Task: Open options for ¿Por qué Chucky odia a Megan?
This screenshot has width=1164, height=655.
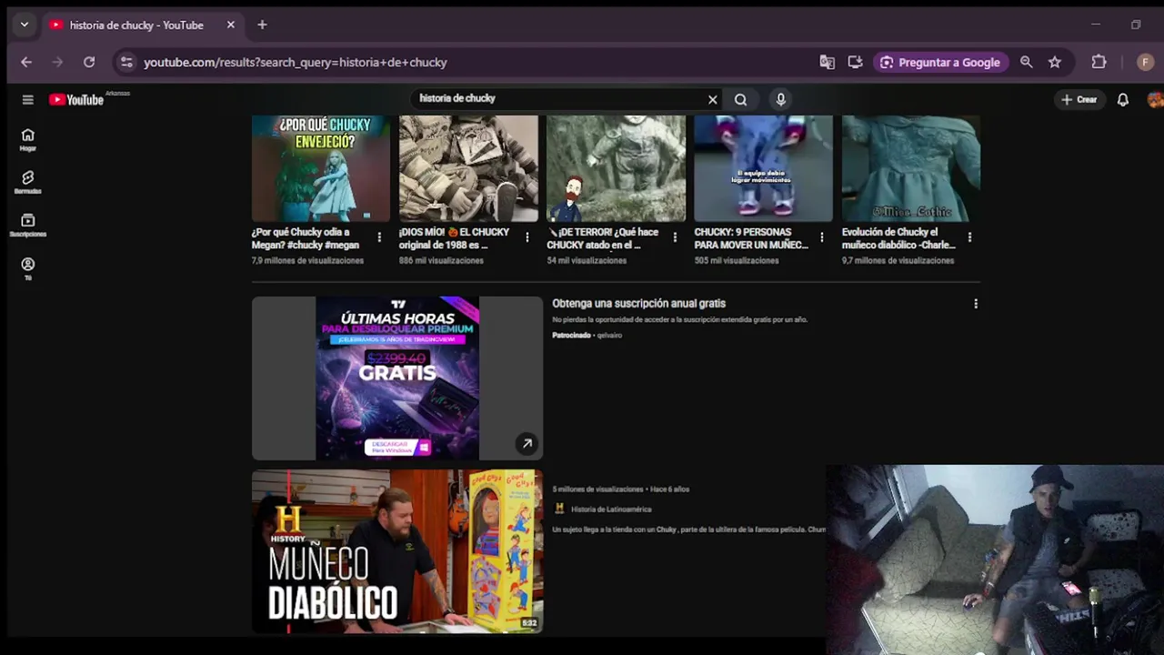Action: (379, 237)
